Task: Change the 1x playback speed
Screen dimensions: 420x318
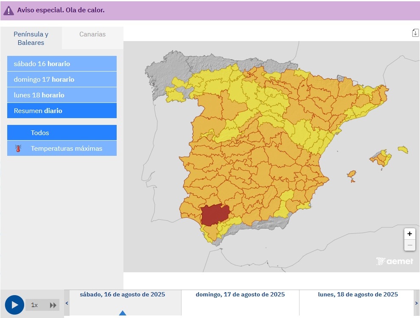Action: pos(34,305)
